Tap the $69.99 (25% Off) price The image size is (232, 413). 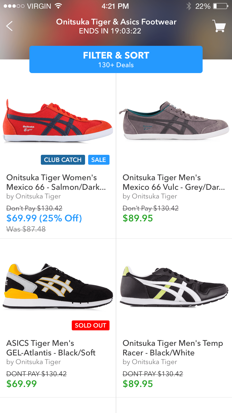coord(44,218)
